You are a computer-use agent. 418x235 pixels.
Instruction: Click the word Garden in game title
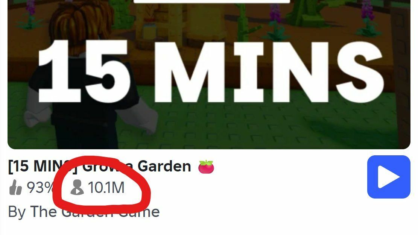point(164,166)
